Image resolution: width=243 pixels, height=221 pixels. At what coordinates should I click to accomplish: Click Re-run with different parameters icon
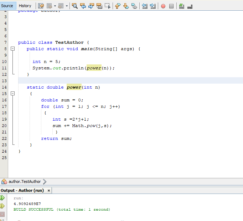tap(2, 206)
